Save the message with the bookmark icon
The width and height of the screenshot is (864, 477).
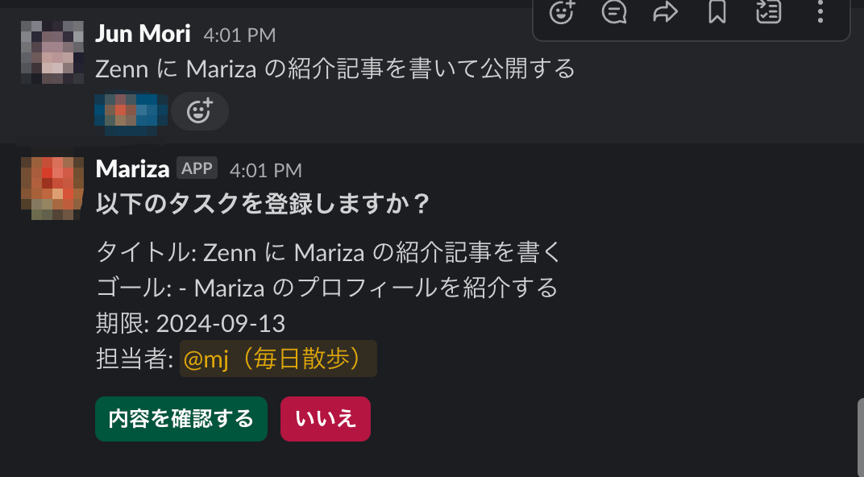(x=717, y=11)
